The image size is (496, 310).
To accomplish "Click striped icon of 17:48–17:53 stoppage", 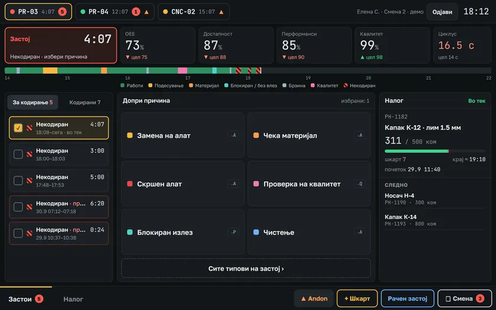I will (x=30, y=180).
